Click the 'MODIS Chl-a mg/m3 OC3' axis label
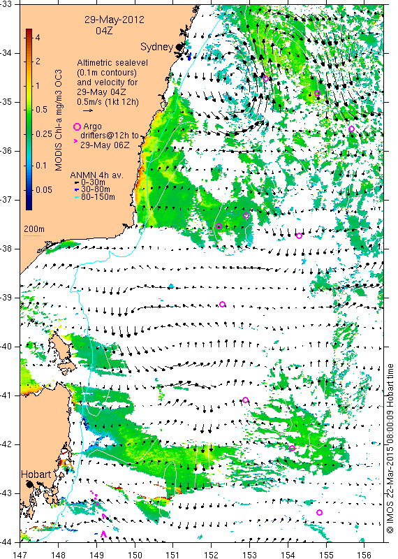This screenshot has width=398, height=559. pos(59,120)
